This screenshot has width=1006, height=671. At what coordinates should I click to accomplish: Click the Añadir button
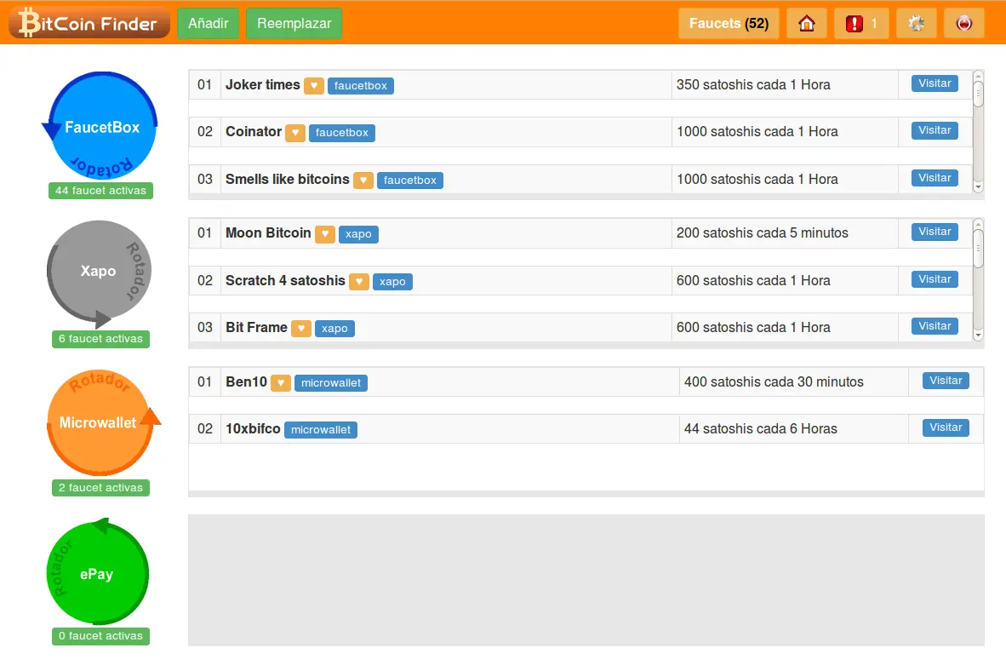[x=208, y=24]
